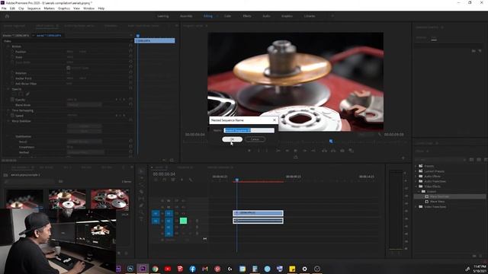This screenshot has height=274, width=488.
Task: Select the video clip on V1 track
Action: pyautogui.click(x=258, y=213)
